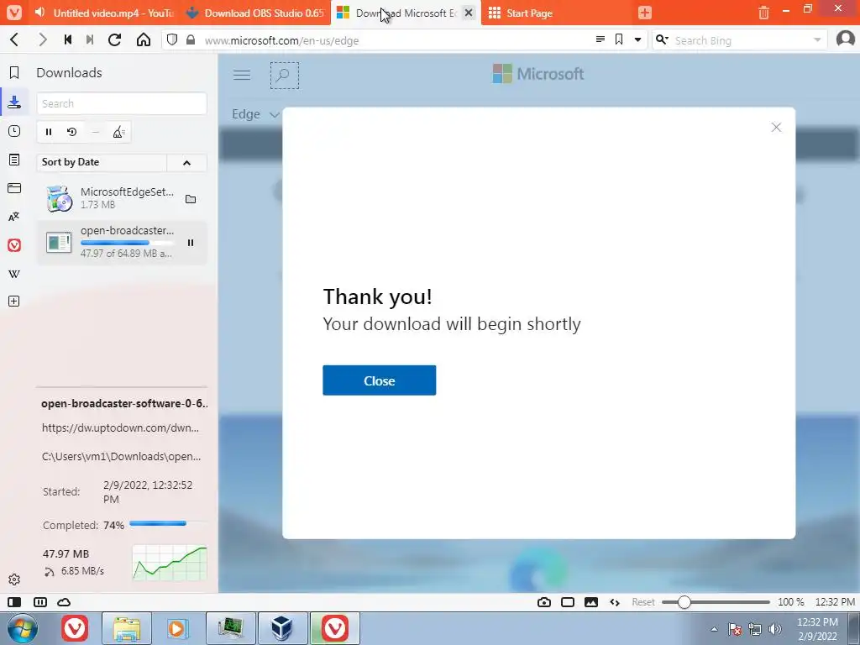Open Page Actions code icon
This screenshot has height=645, width=860.
615,602
